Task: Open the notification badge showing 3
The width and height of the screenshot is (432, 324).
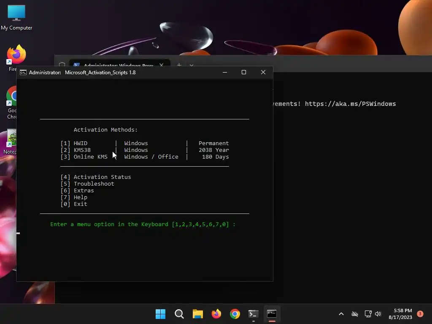Action: point(420,313)
